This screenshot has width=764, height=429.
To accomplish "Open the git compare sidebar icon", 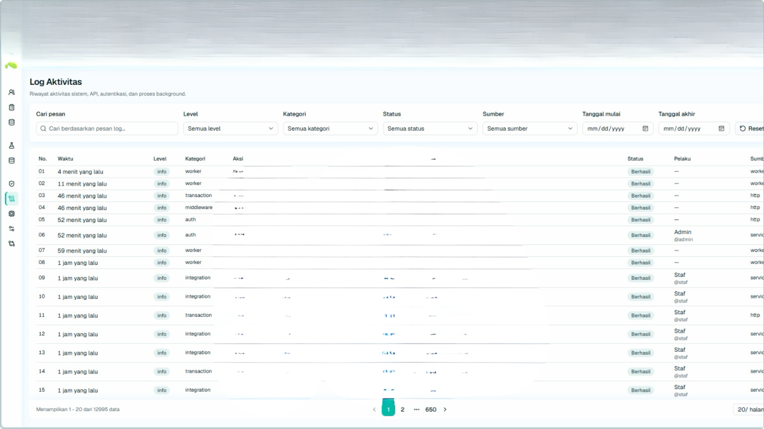I will tap(11, 244).
